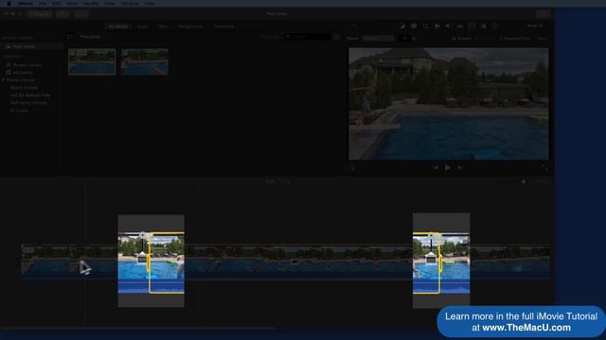
Task: Go back to Projects view
Action: (x=40, y=13)
